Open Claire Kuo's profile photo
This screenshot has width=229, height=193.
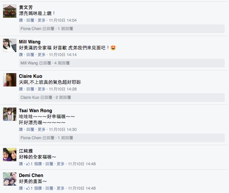click(10, 80)
